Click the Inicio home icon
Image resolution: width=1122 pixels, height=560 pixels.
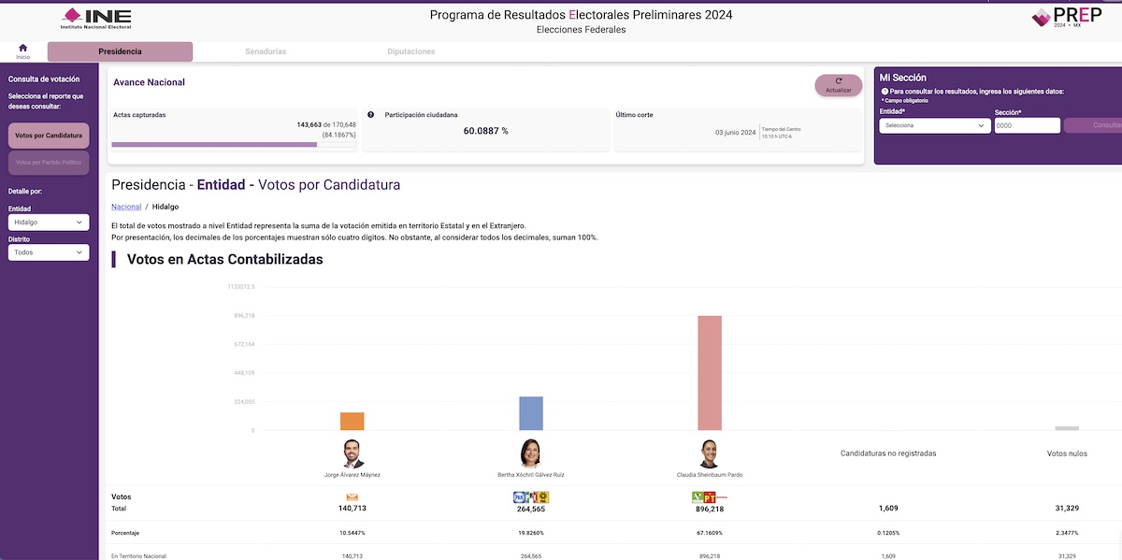22,49
